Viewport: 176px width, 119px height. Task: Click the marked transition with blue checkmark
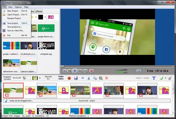pos(97,90)
